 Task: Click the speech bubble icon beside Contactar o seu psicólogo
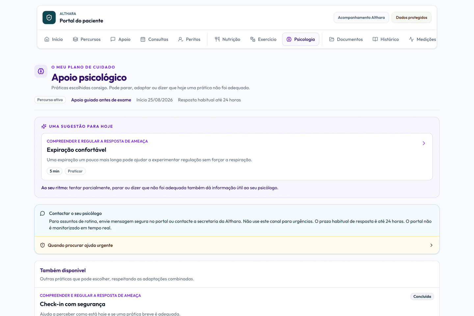(x=42, y=213)
